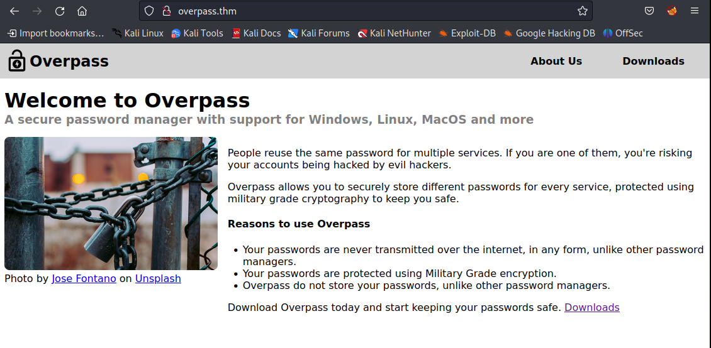Click the browser back arrow
The height and width of the screenshot is (348, 711).
(x=14, y=11)
